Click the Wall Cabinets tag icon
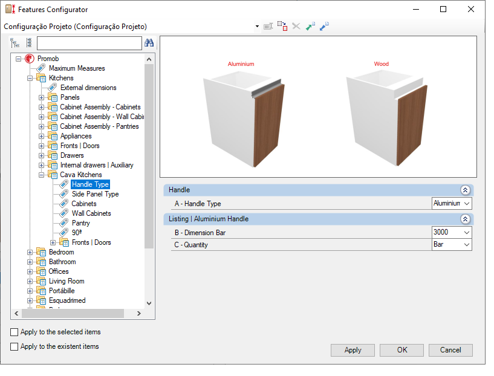Screen dimensions: 494x376 point(64,213)
